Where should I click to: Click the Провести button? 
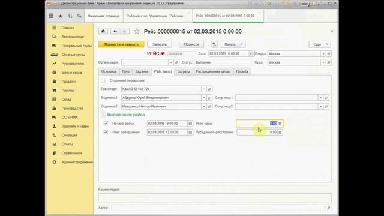pyautogui.click(x=191, y=44)
